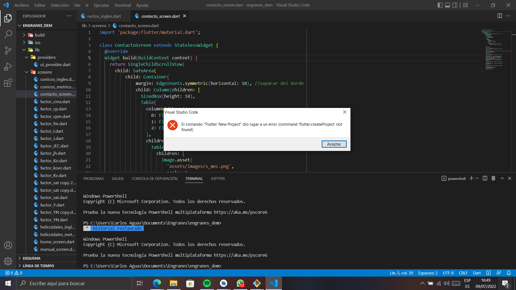Viewport: 516px width, 290px height.
Task: Open editor more actions ellipsis
Action: click(508, 16)
